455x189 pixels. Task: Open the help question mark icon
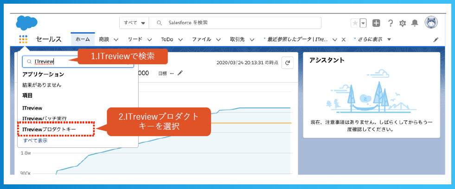pos(391,23)
